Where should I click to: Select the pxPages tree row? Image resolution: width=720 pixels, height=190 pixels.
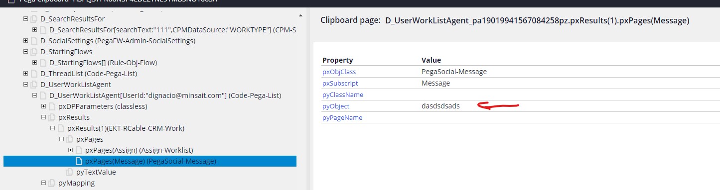(x=90, y=139)
